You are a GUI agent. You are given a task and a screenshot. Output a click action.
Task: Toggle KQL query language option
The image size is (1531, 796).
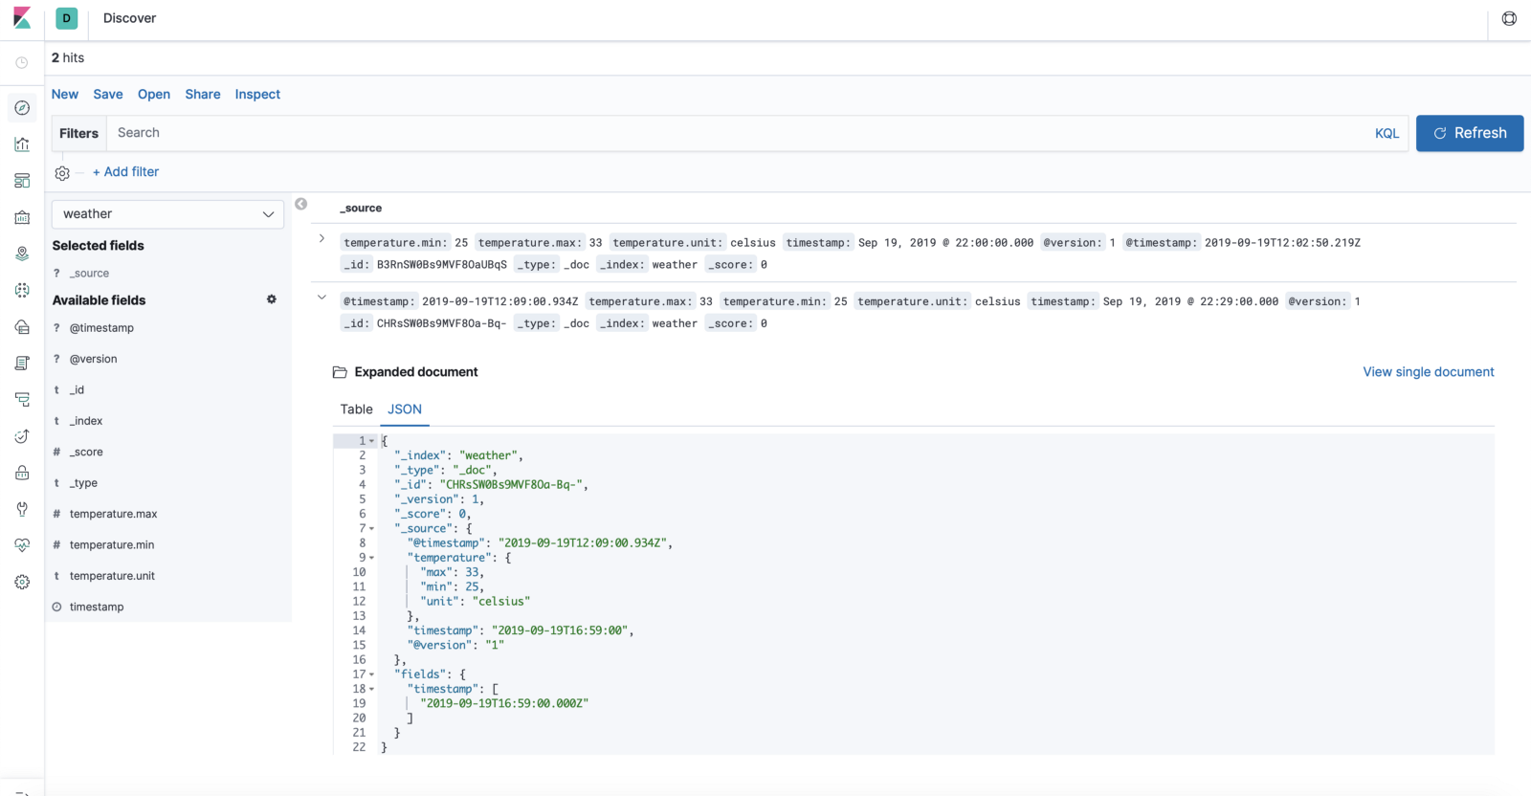click(1387, 134)
